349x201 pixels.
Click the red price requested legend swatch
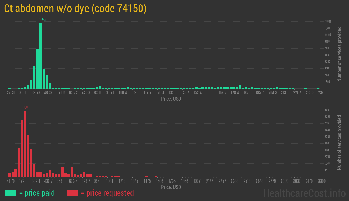72,193
